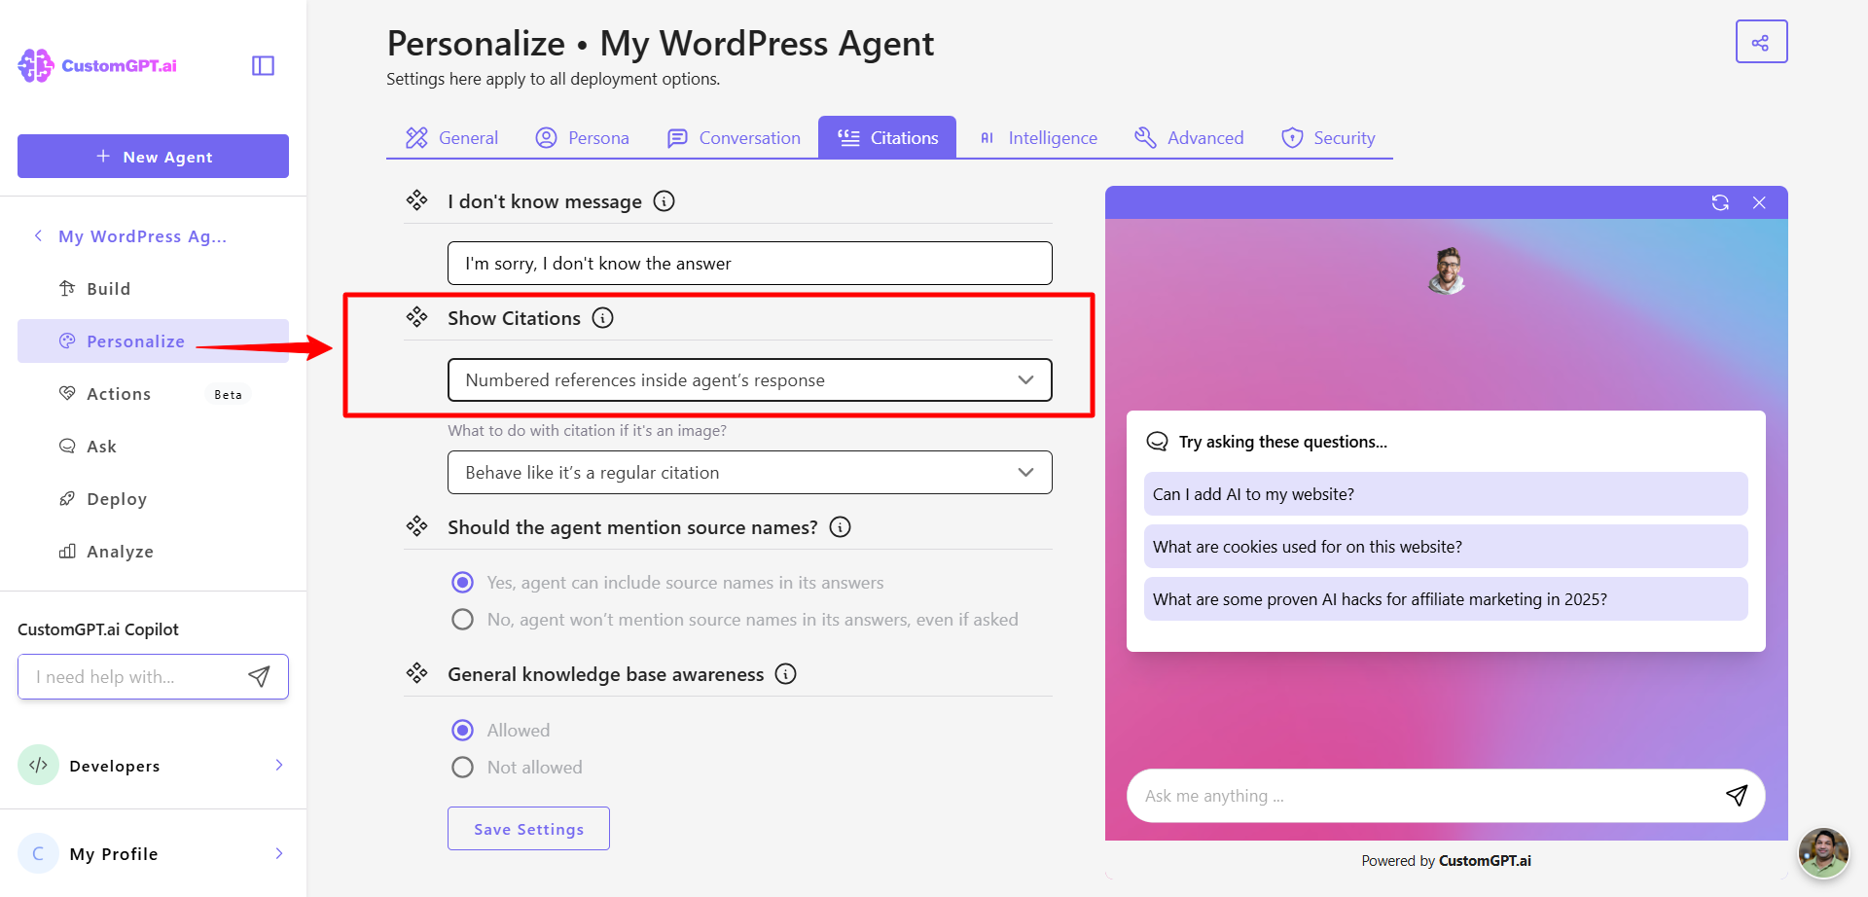This screenshot has width=1868, height=897.
Task: Open the floating chat avatar bubble
Action: (1823, 853)
